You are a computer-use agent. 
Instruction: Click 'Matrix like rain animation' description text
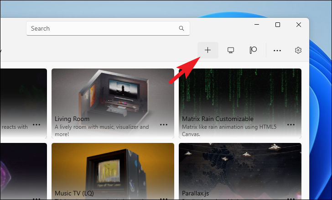pos(229,130)
